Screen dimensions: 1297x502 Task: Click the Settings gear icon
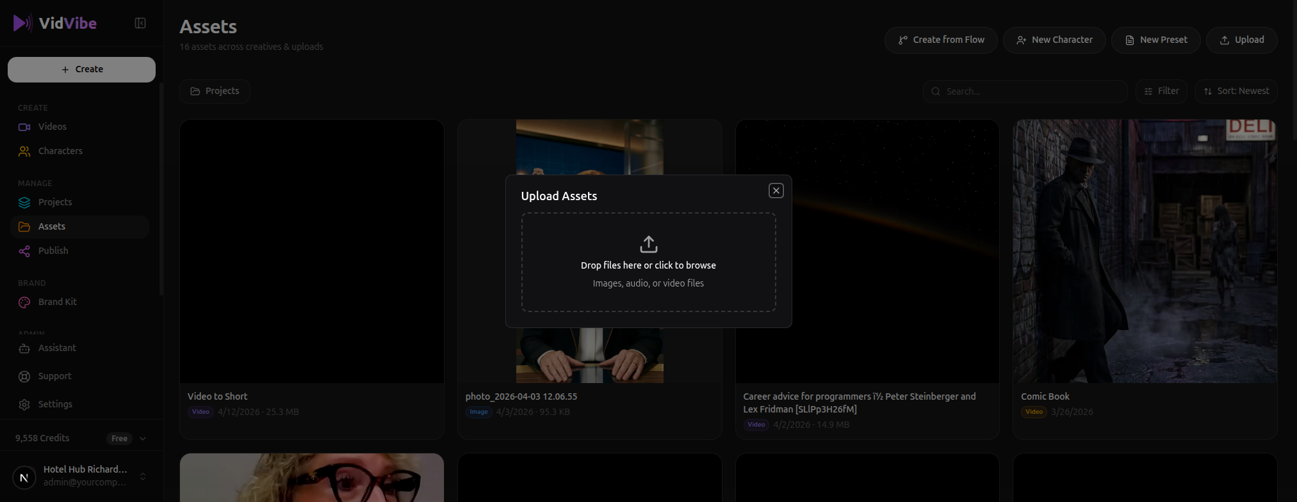click(x=24, y=404)
